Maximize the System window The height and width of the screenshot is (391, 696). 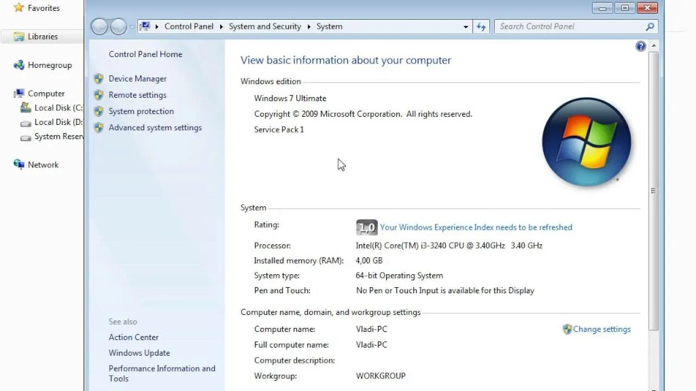[x=625, y=8]
